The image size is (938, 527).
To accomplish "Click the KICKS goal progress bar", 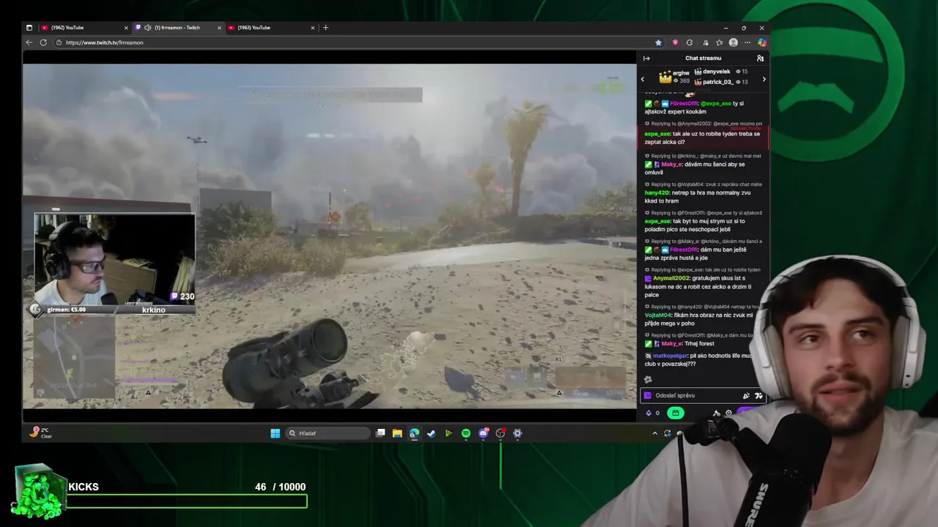I will pos(187,501).
